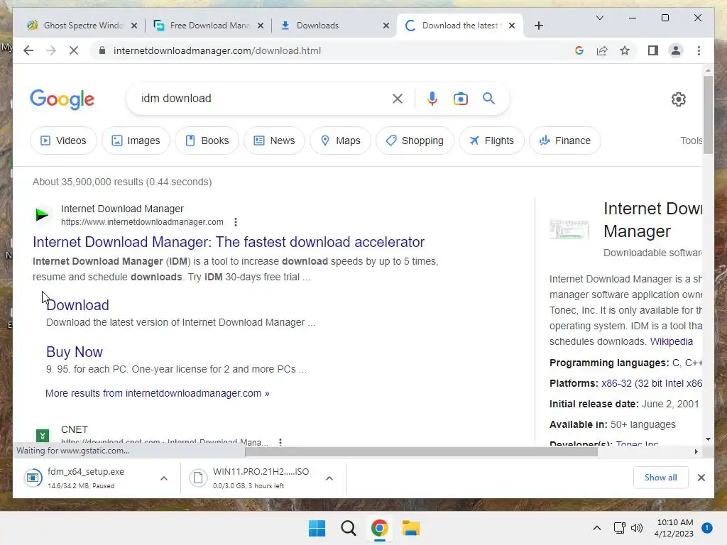Open the volume control in system tray

coord(637,528)
